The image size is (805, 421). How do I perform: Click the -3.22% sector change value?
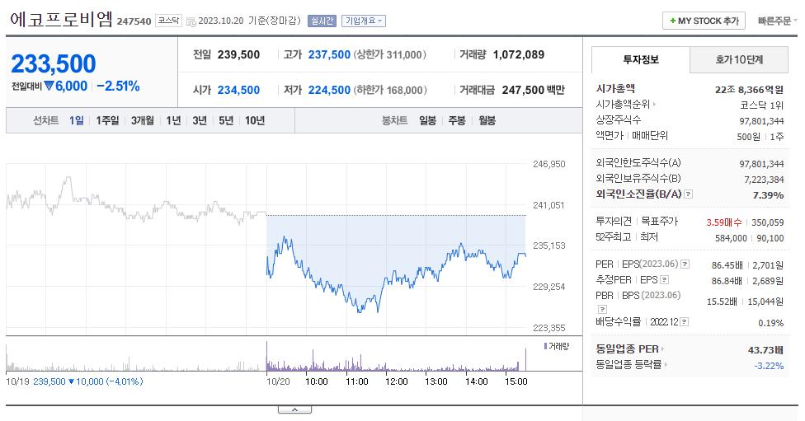click(x=769, y=366)
